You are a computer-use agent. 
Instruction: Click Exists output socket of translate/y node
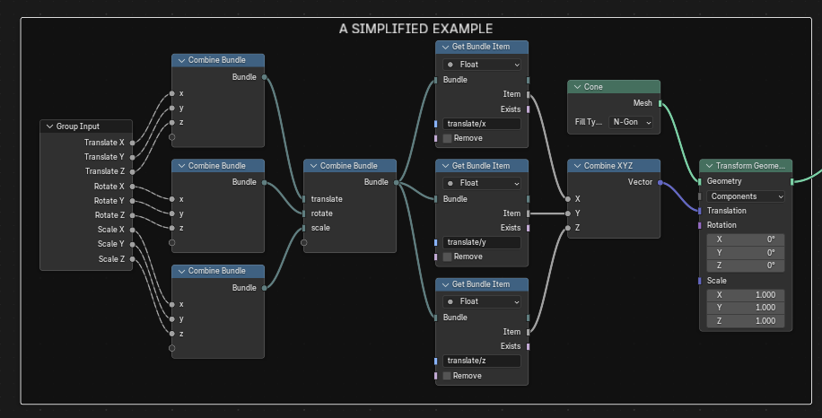click(x=528, y=228)
